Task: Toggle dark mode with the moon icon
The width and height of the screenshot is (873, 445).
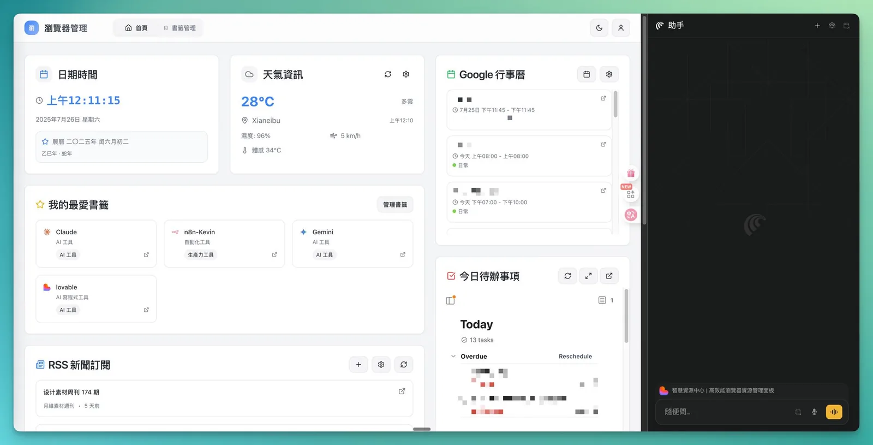Action: (x=599, y=28)
